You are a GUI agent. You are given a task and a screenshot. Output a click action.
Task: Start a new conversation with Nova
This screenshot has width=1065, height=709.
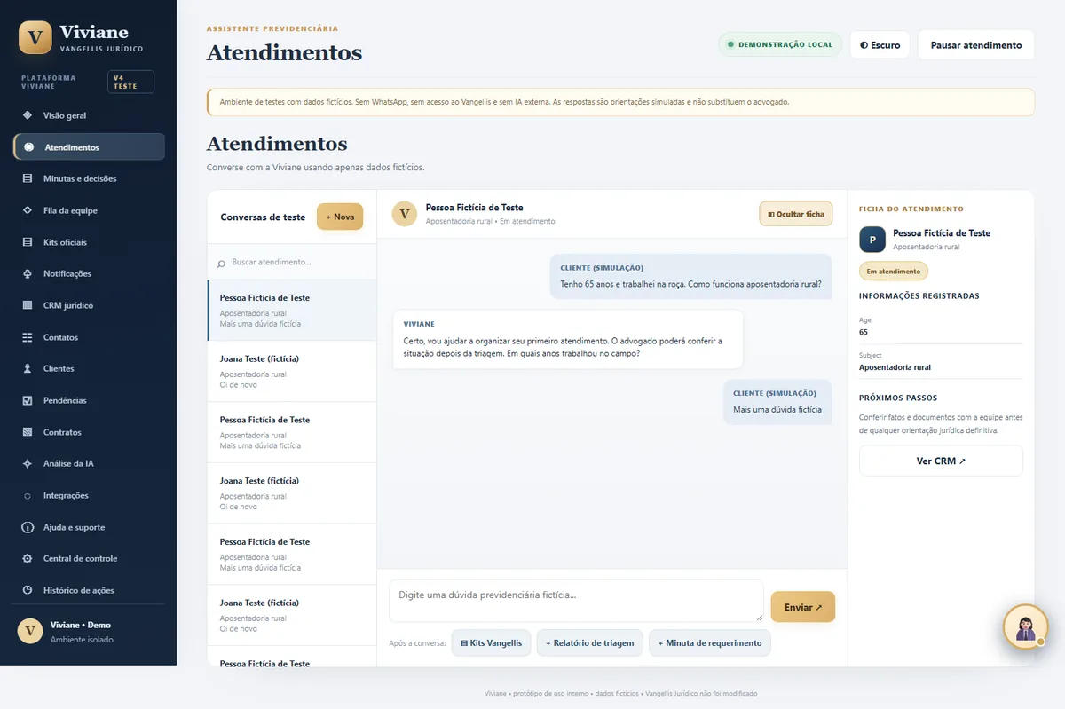(x=340, y=217)
